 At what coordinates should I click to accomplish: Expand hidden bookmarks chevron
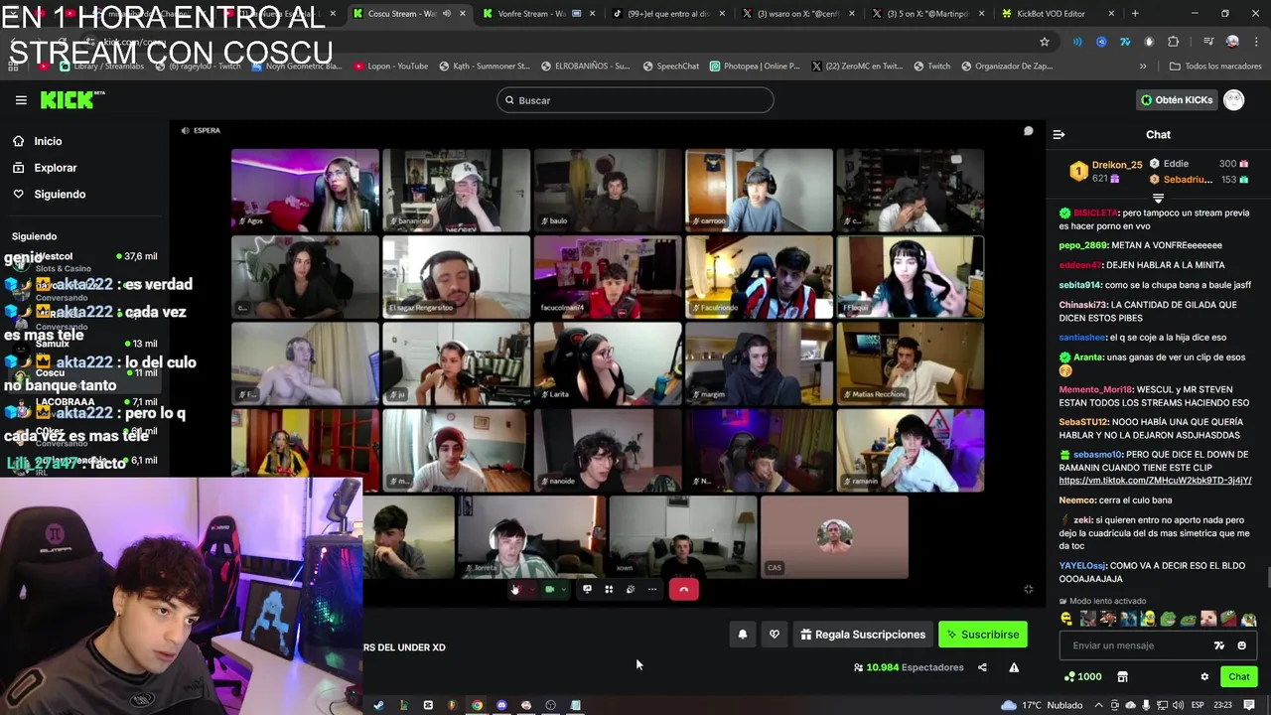(1143, 67)
